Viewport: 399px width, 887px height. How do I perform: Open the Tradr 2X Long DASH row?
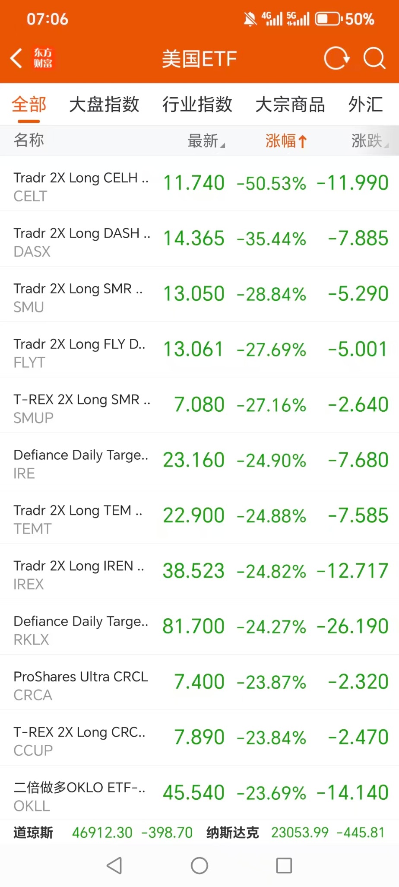pyautogui.click(x=199, y=239)
